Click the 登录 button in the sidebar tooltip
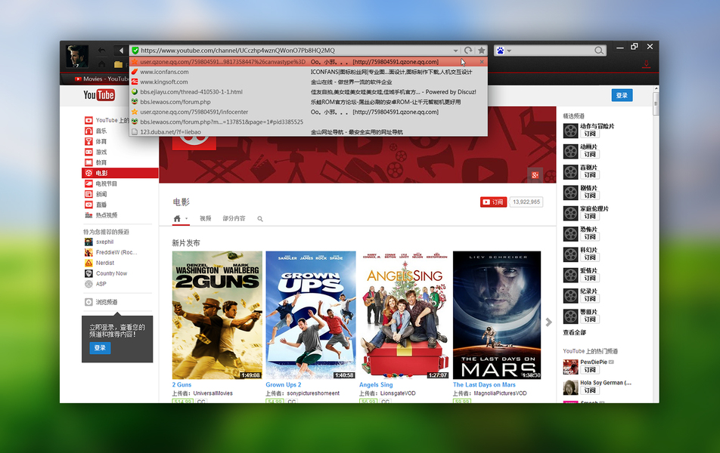The height and width of the screenshot is (453, 720). point(100,348)
